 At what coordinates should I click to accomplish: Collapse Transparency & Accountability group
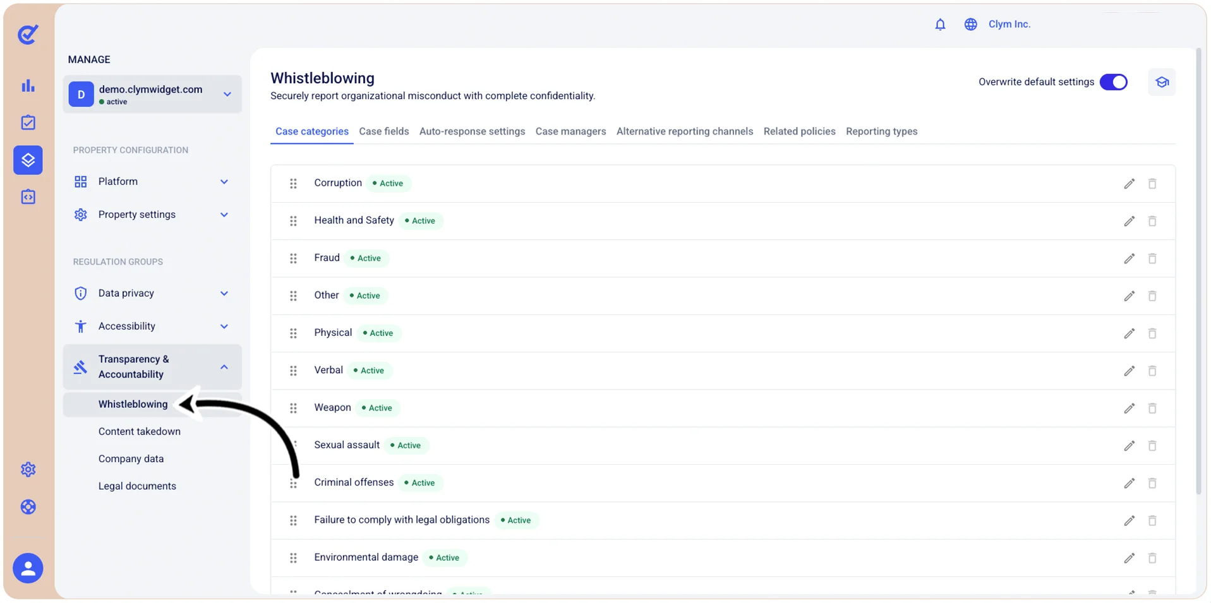(152, 367)
